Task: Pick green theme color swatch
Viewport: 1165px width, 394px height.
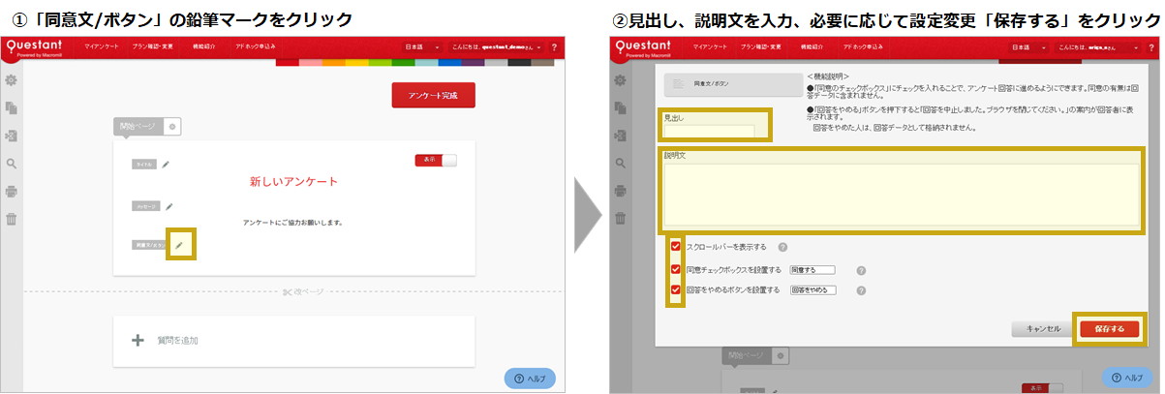Action: pyautogui.click(x=403, y=63)
